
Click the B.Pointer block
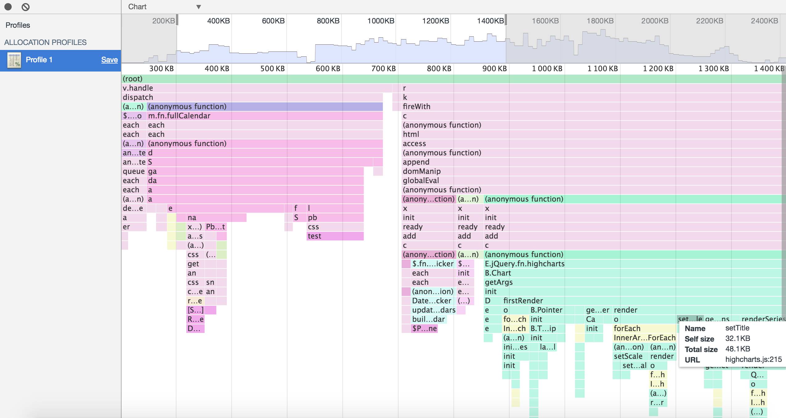[x=546, y=310]
